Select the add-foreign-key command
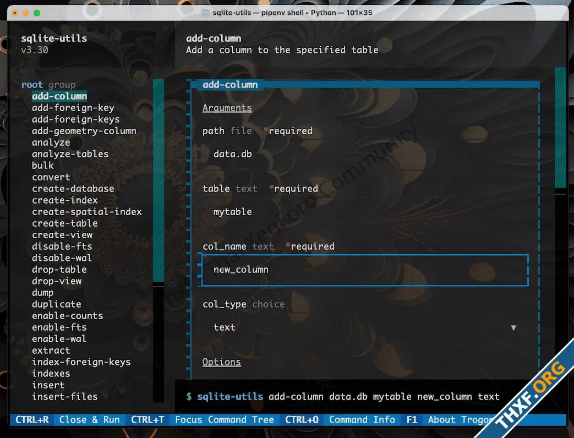The width and height of the screenshot is (574, 438). (73, 108)
